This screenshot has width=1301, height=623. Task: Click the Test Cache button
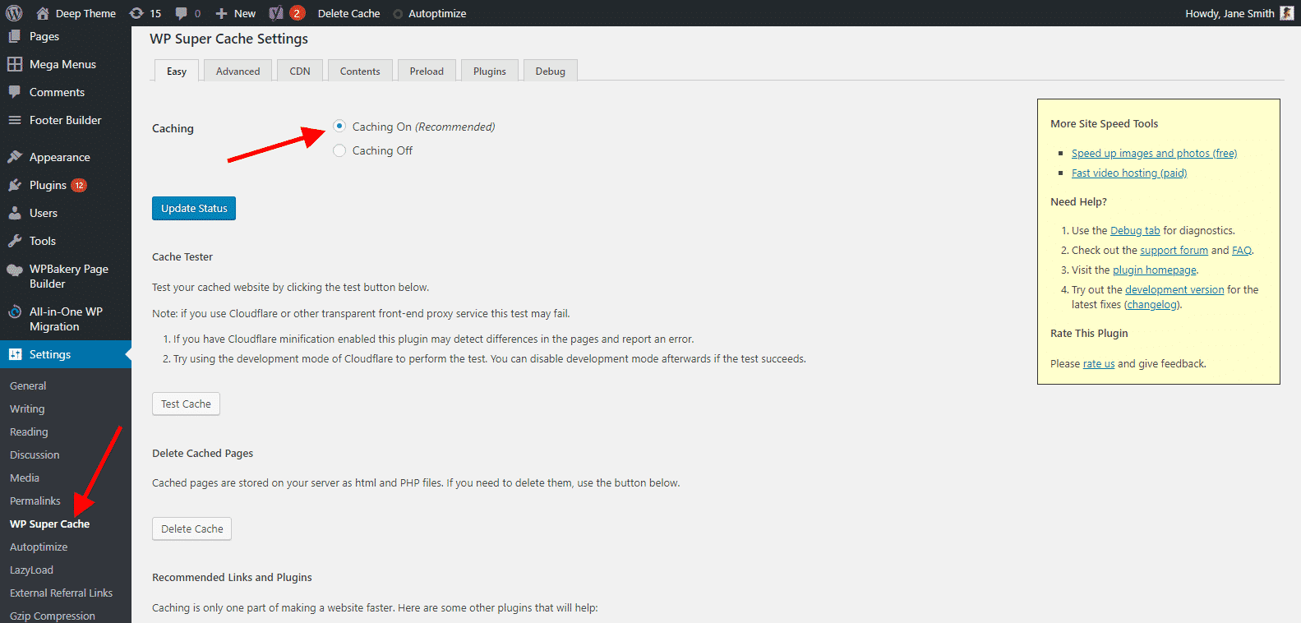click(186, 404)
